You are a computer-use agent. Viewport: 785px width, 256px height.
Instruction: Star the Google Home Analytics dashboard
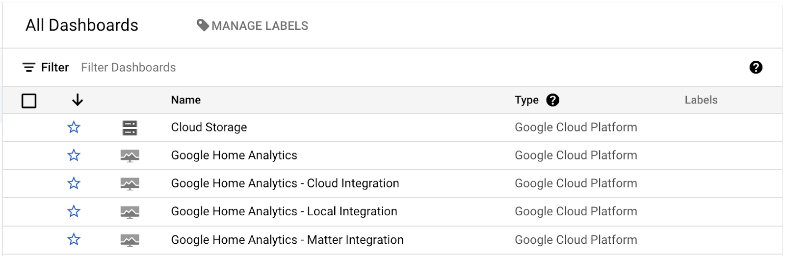click(x=74, y=155)
